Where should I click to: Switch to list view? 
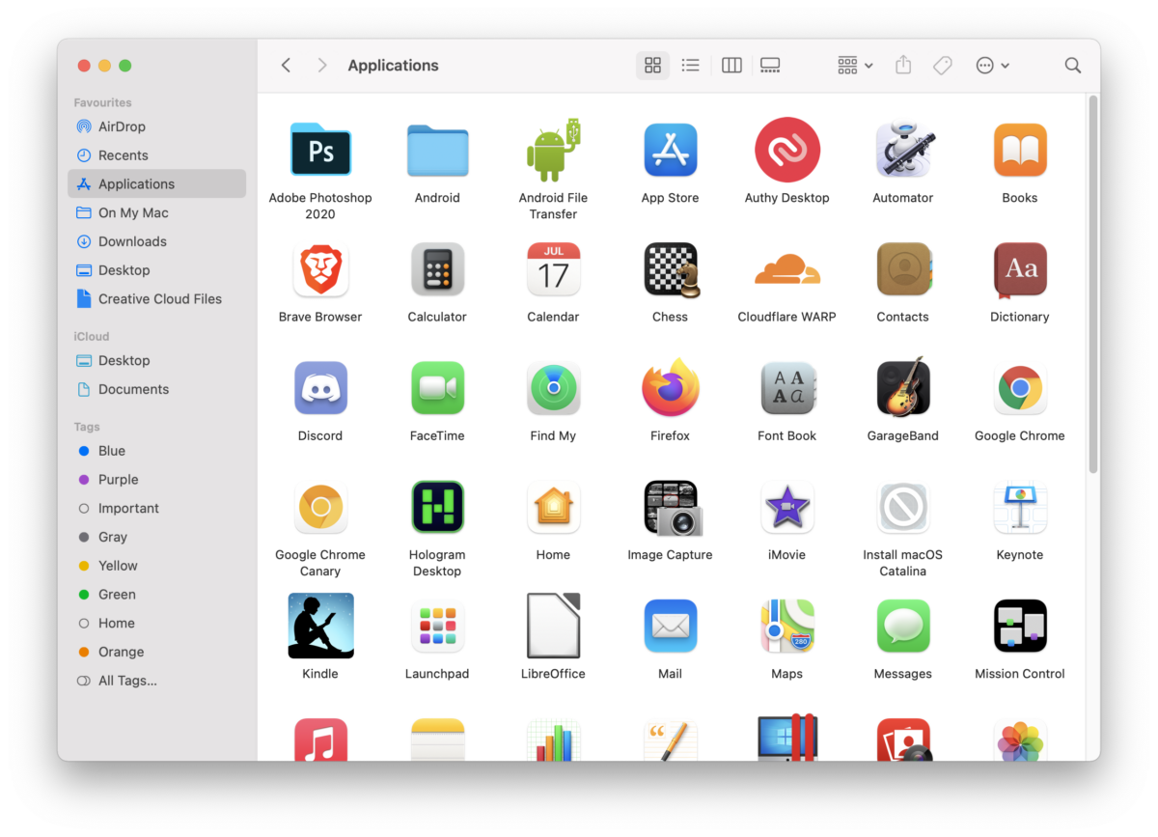coord(690,65)
